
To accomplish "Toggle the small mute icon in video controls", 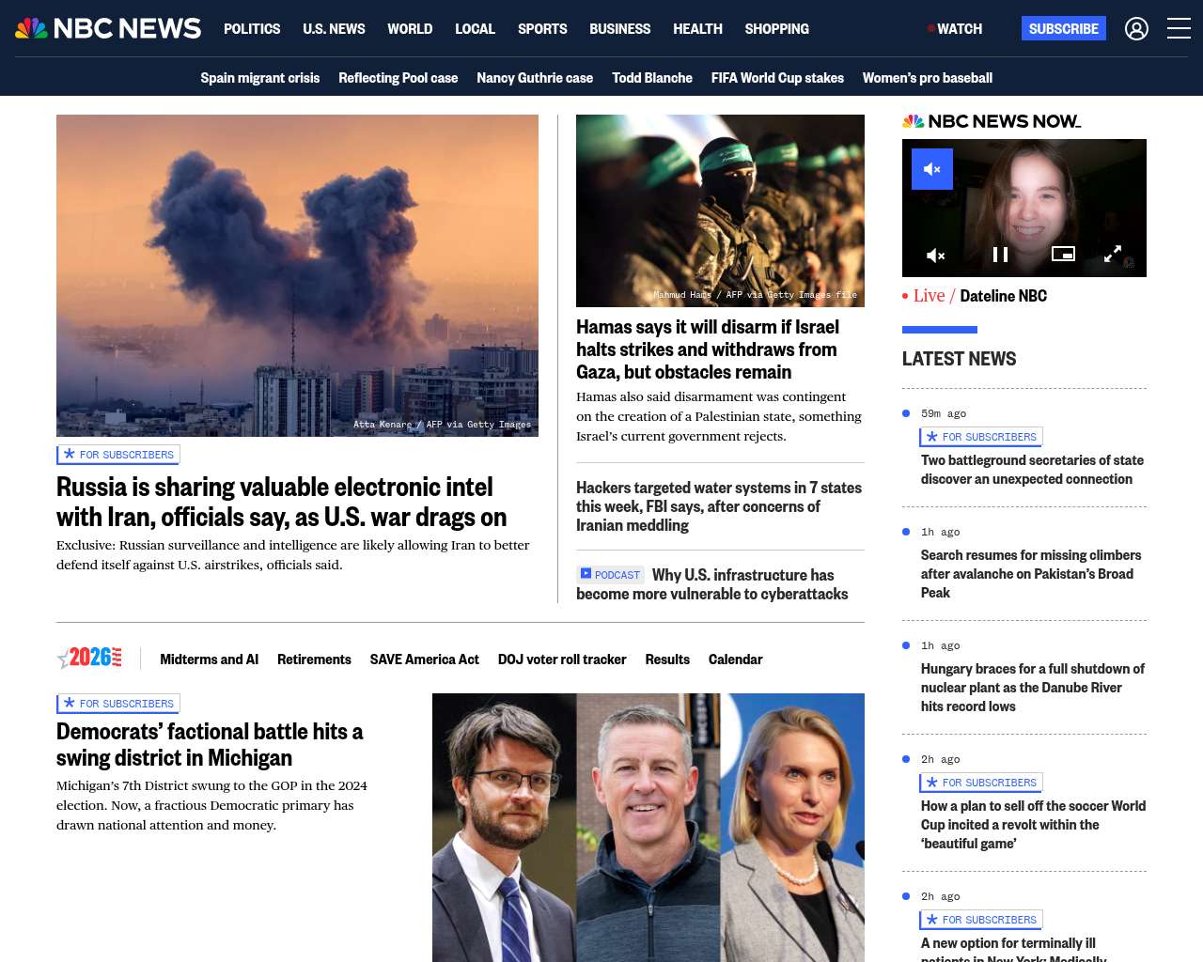I will pyautogui.click(x=936, y=255).
